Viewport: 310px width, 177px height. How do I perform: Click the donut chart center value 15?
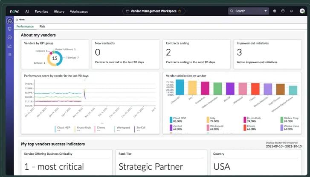tap(55, 58)
